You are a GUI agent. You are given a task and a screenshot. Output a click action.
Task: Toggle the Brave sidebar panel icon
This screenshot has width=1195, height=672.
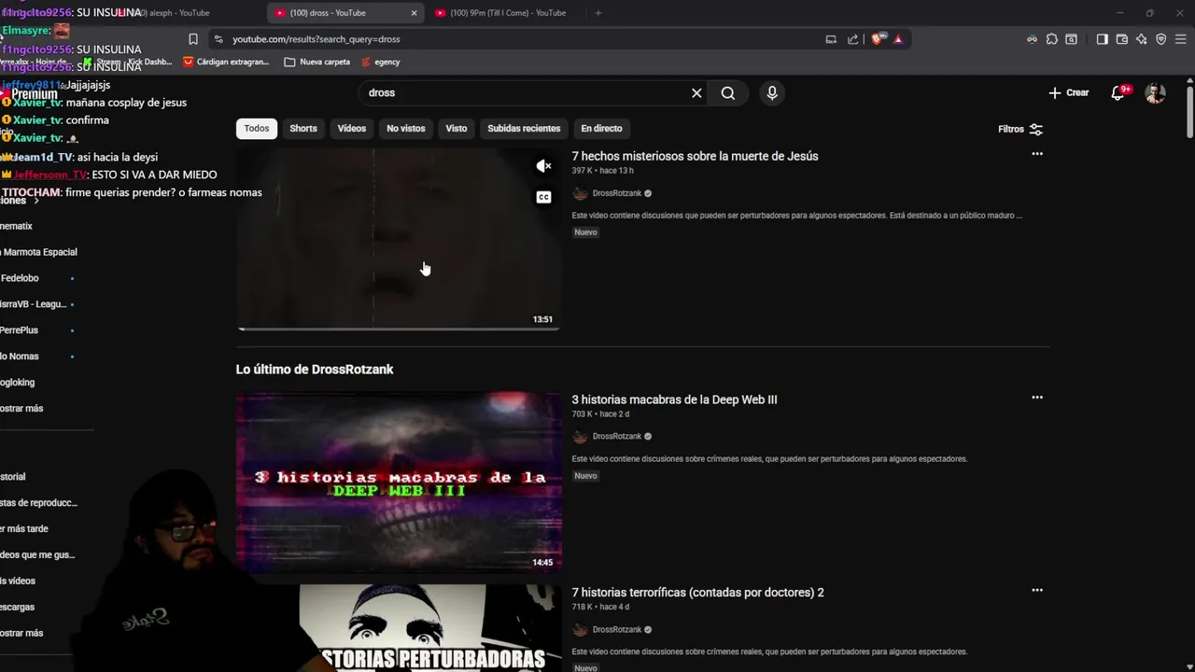[x=1103, y=39]
